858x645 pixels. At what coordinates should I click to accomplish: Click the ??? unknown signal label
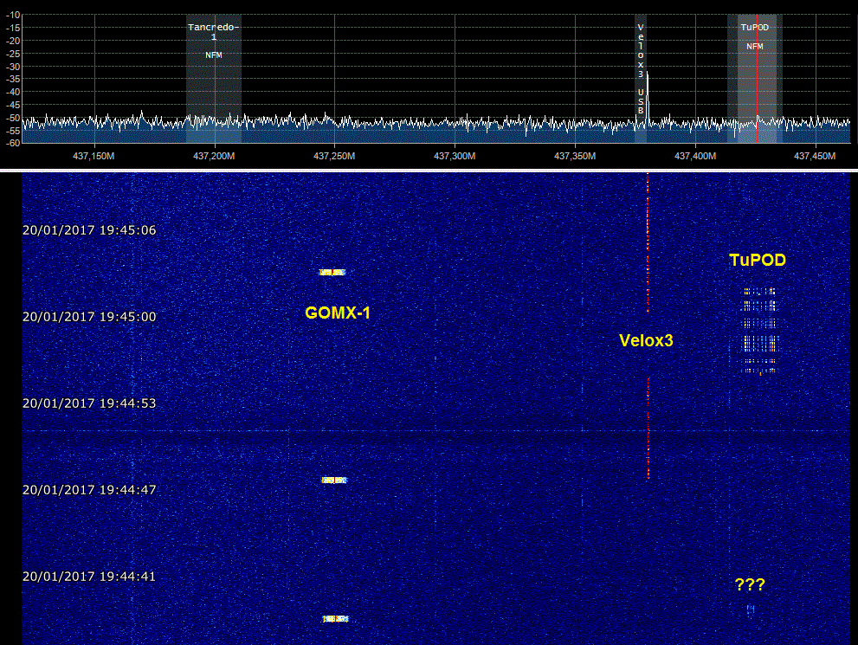point(750,584)
